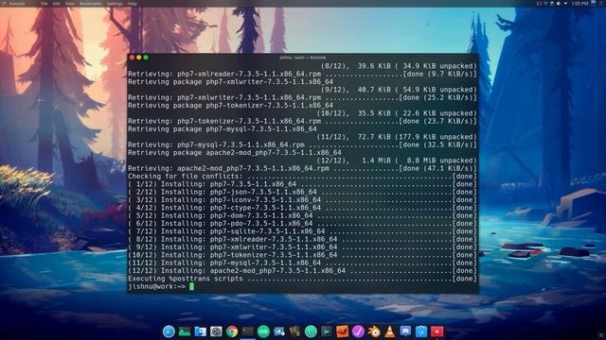
Task: Click 'Retrieving package php7-tokenizer-7.3.5-1.1.x86_64'
Action: 230,105
